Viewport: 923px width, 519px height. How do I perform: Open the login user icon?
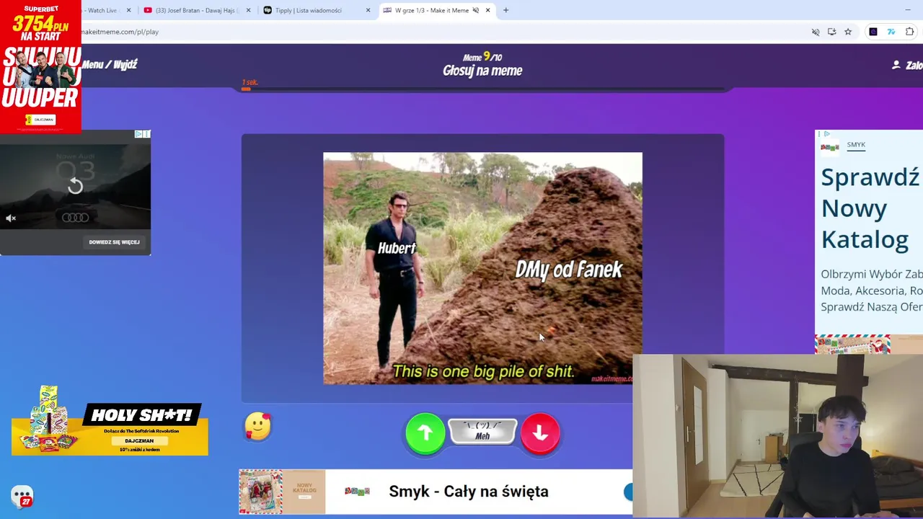(x=896, y=65)
